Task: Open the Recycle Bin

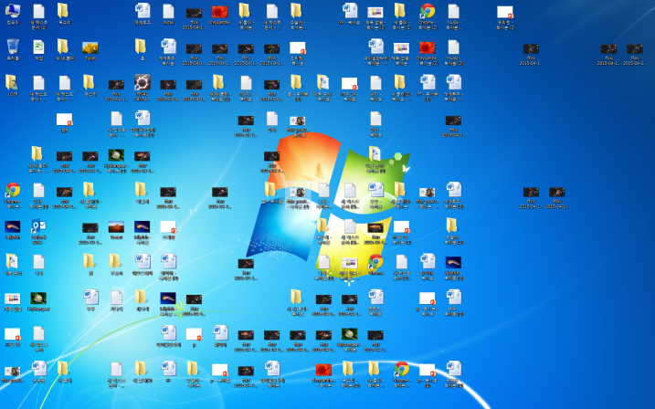Action: click(13, 47)
